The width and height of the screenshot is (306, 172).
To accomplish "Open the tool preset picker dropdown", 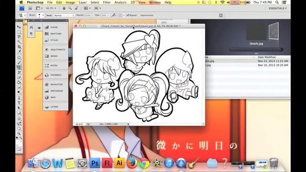I will click(22, 15).
